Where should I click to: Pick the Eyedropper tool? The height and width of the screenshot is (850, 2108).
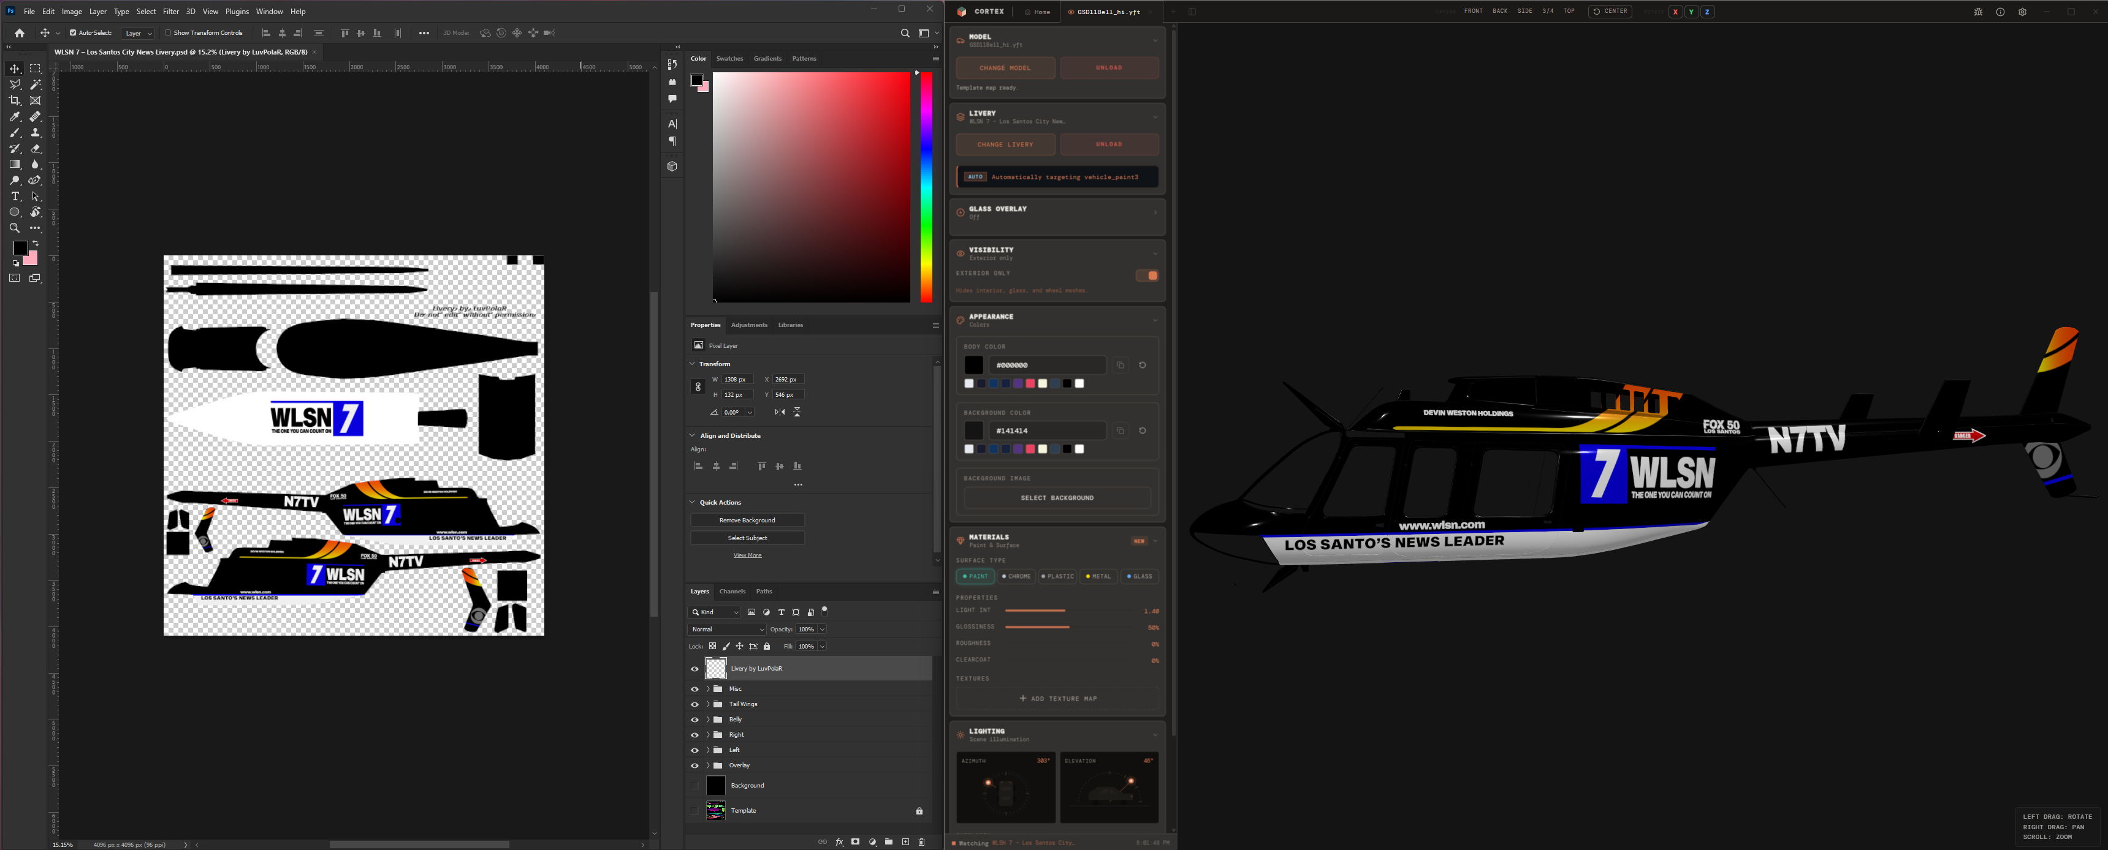pyautogui.click(x=15, y=117)
